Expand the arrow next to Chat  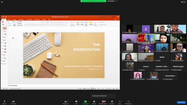79,101
